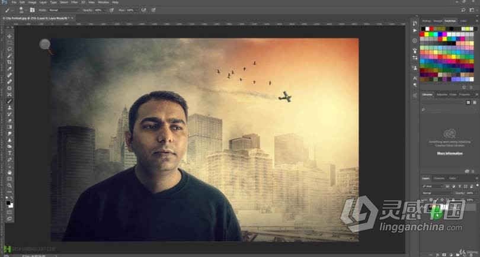
Task: Select the Eyedropper tool
Action: pos(9,68)
